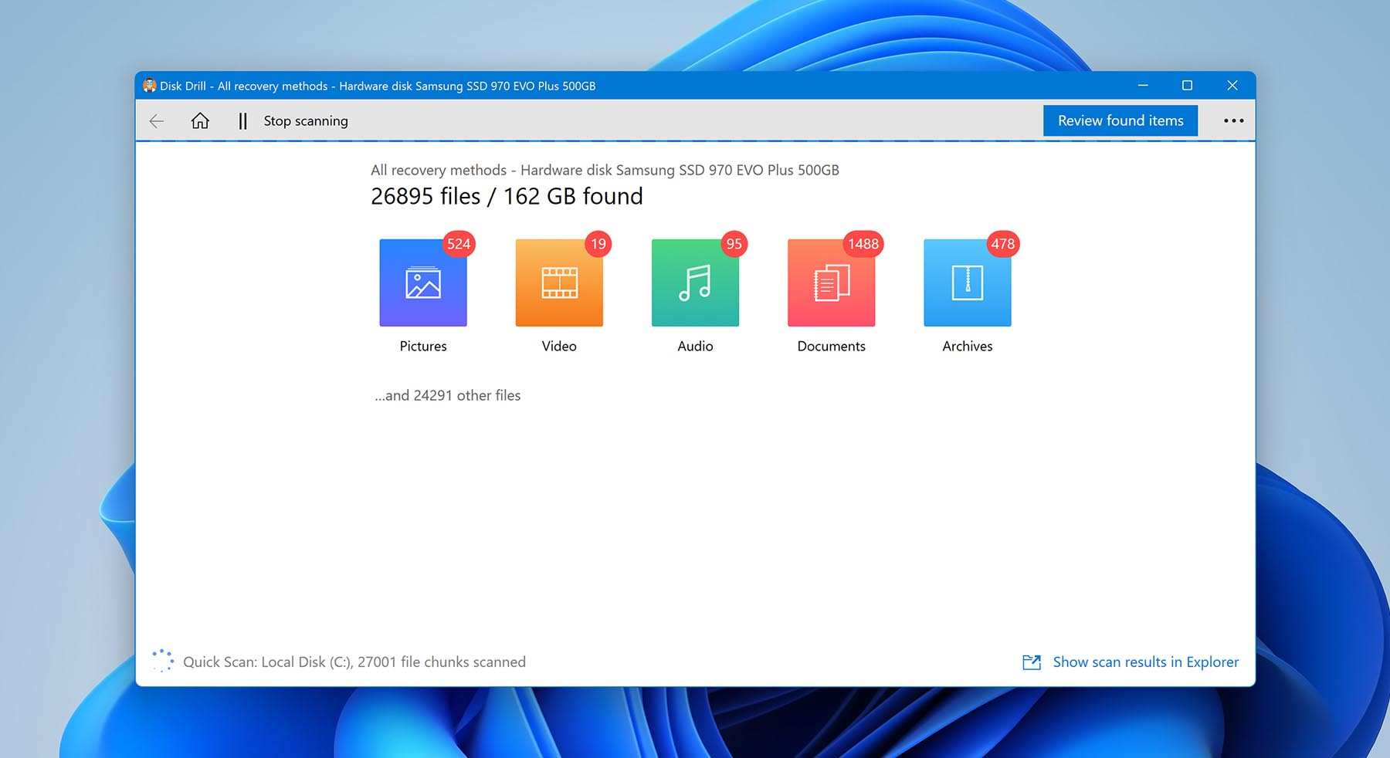Open the three-dot more options menu
The height and width of the screenshot is (758, 1390).
tap(1233, 121)
